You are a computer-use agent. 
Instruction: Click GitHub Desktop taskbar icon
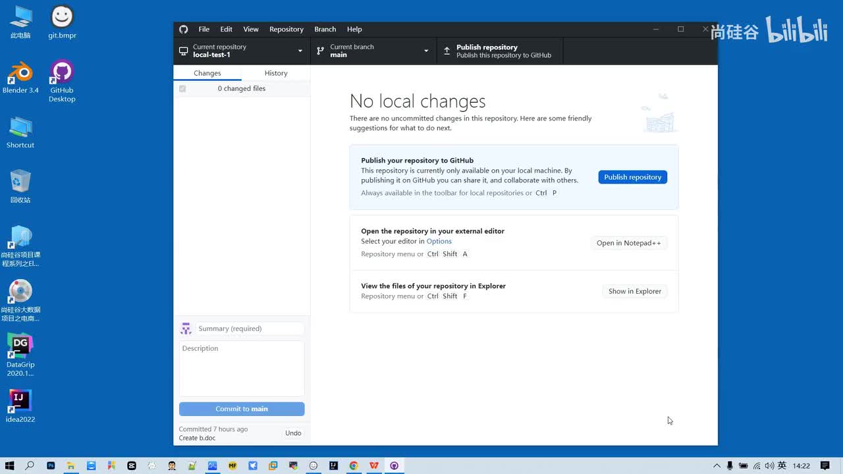394,465
